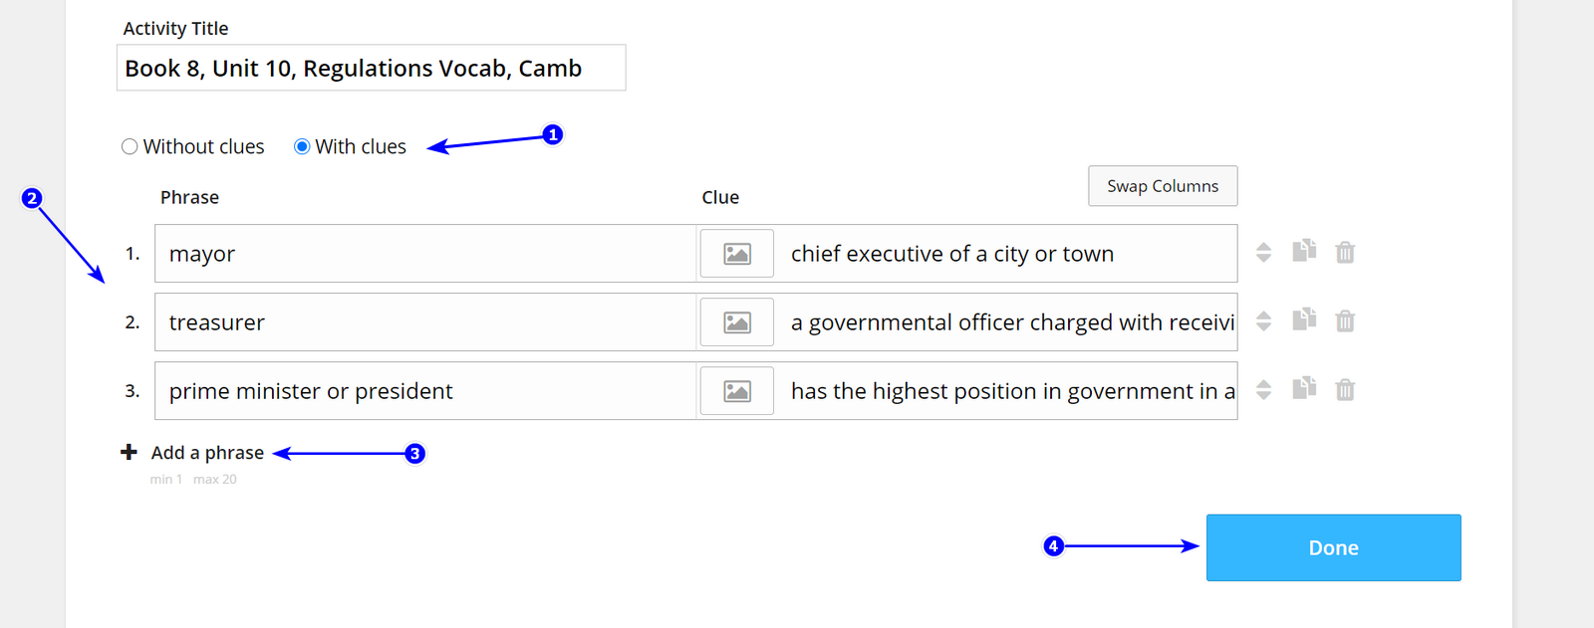Edit the Activity Title field

point(371,68)
